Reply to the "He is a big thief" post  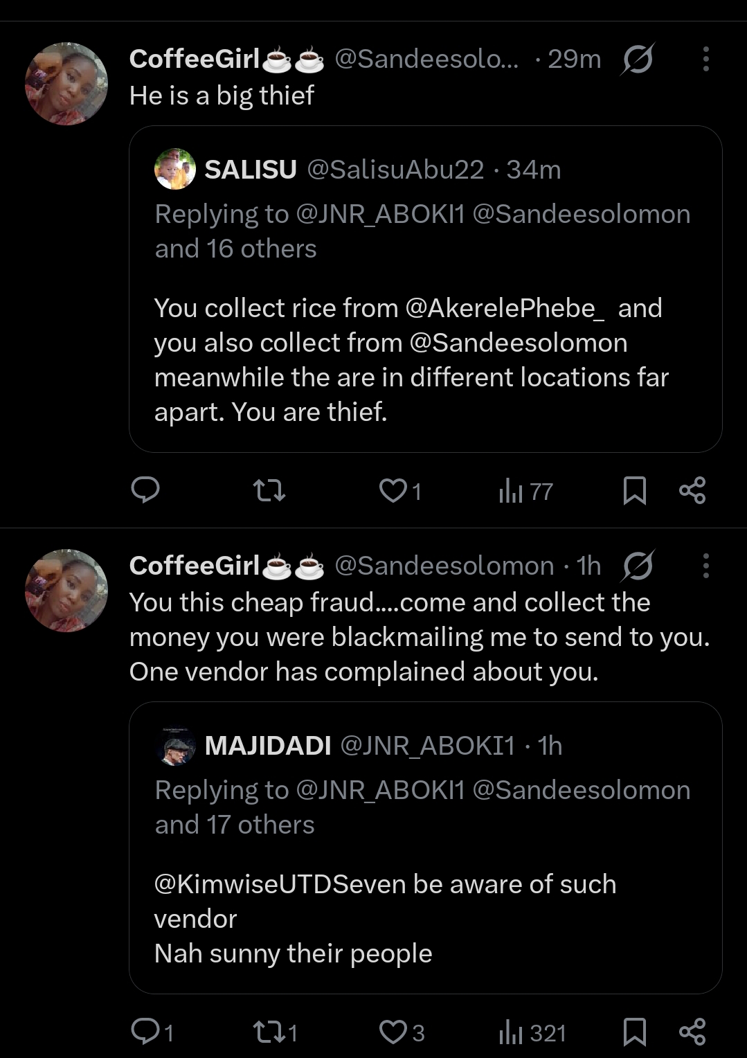(145, 490)
